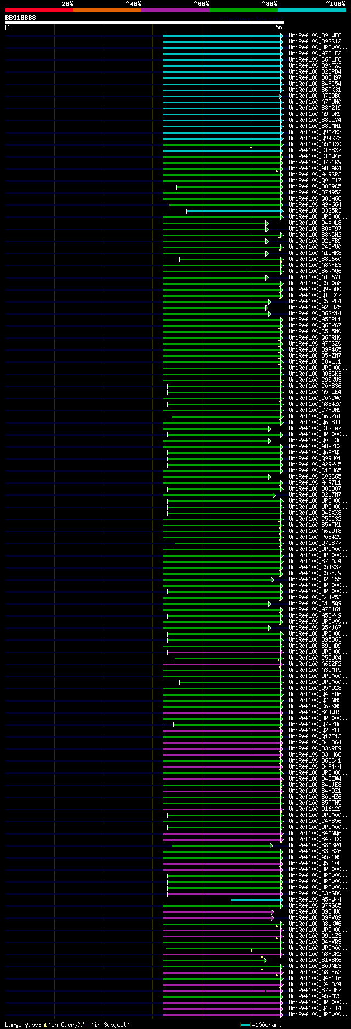Select hit label UniRef100_B4FI54
351x1029 pixels.
(315, 84)
